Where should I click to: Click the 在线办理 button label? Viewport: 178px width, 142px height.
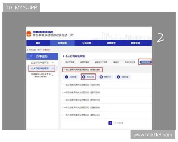pos(90,77)
